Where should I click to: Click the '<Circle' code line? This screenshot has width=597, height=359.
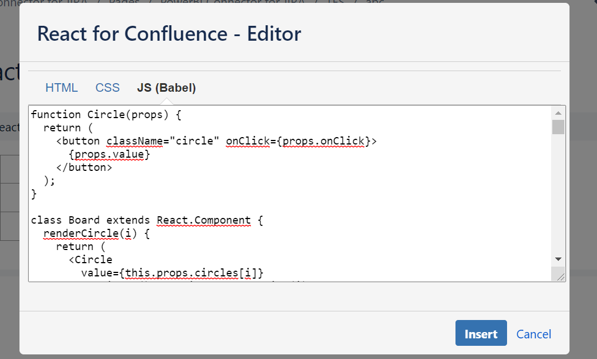[x=91, y=260]
